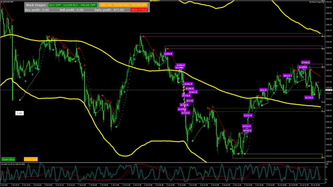Image resolution: width=333 pixels, height=187 pixels.
Task: Click the $119.6 profit label
Action: click(309, 98)
